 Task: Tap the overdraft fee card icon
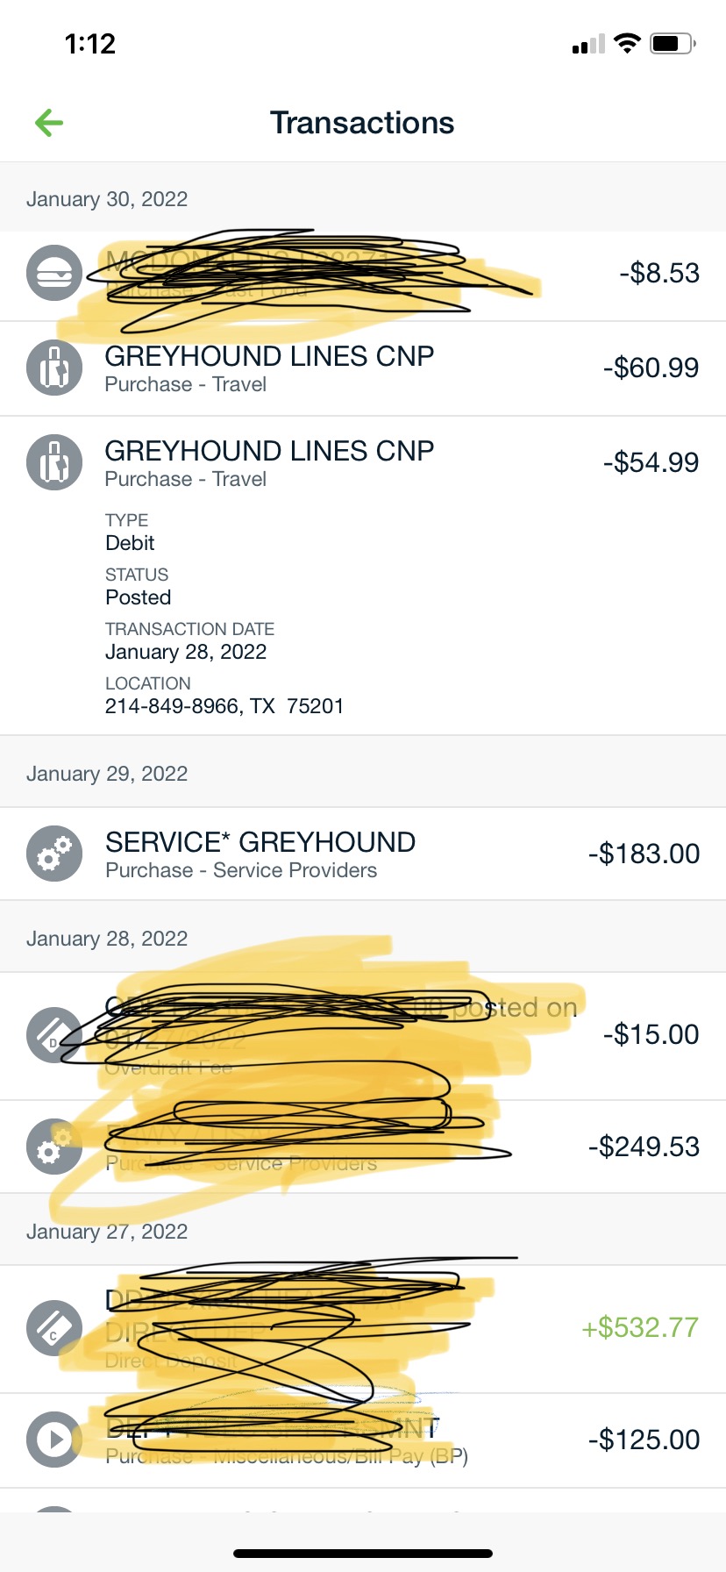point(54,1035)
